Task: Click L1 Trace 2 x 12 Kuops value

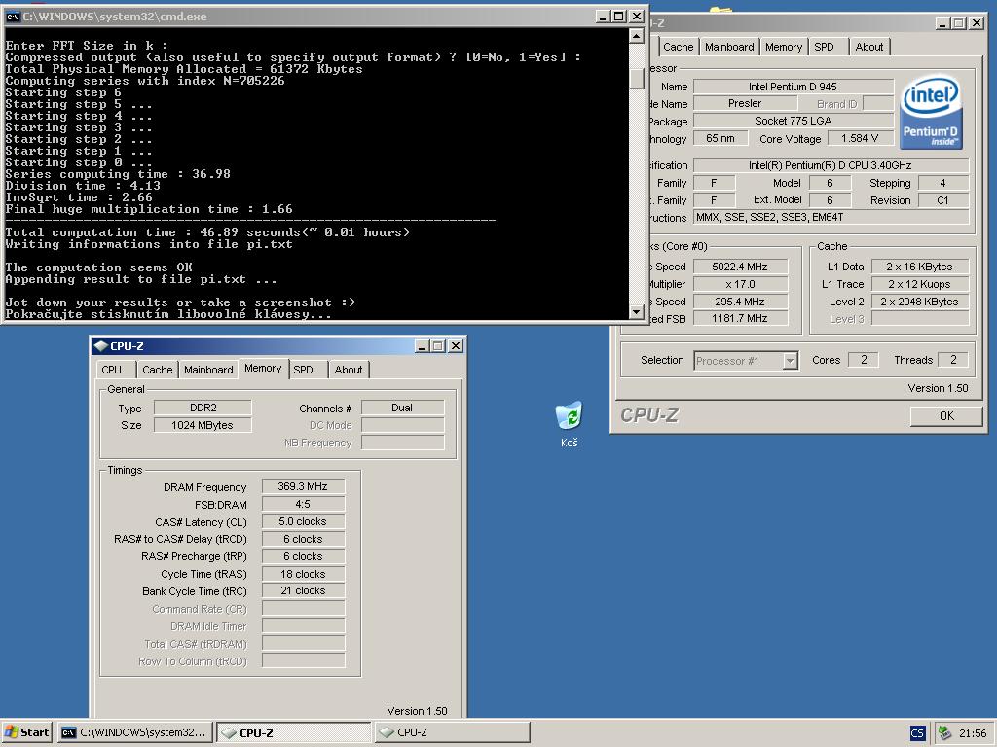Action: (919, 284)
